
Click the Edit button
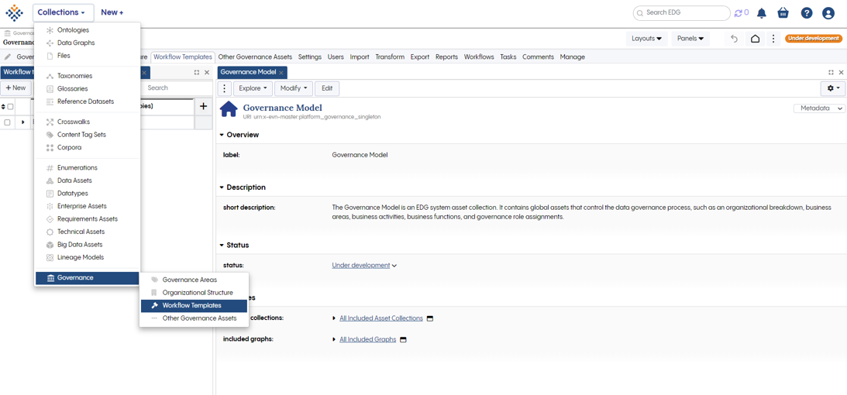pos(327,88)
